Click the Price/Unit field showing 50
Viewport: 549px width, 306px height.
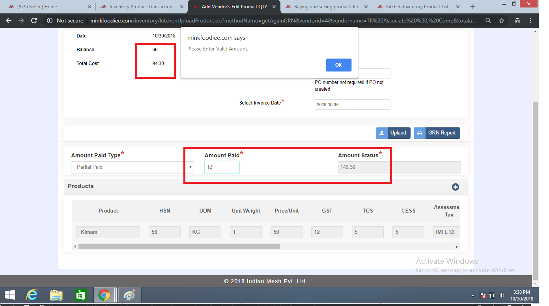(286, 232)
